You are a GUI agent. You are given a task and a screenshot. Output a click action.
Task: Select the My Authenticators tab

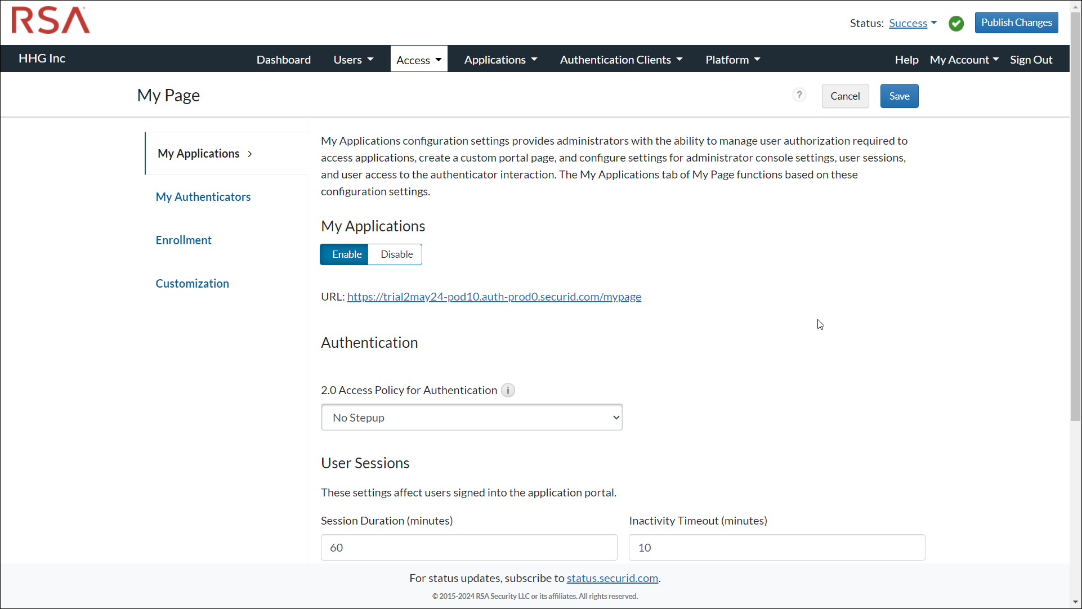point(203,196)
